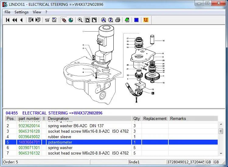Viewport: 228px width, 167px height.
Task: Click the second page layout icon
Action: click(94, 20)
